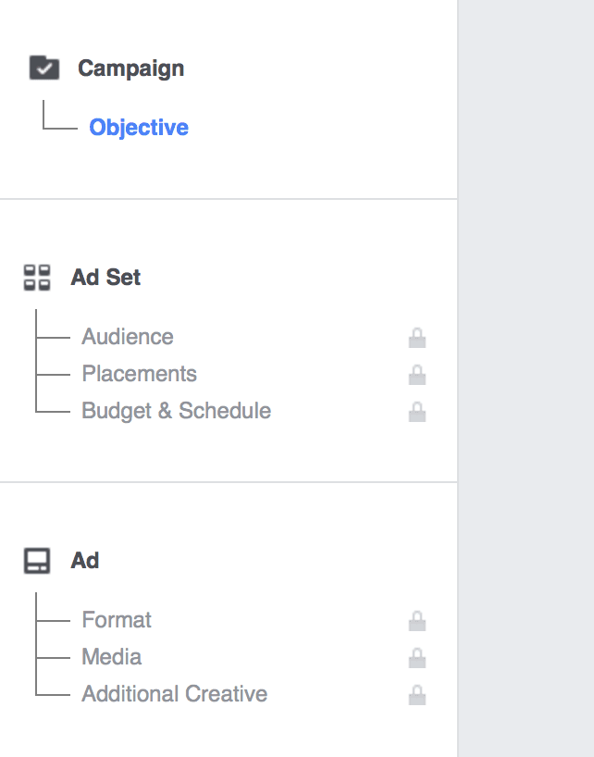Open the Placements step
This screenshot has width=594, height=757.
139,374
